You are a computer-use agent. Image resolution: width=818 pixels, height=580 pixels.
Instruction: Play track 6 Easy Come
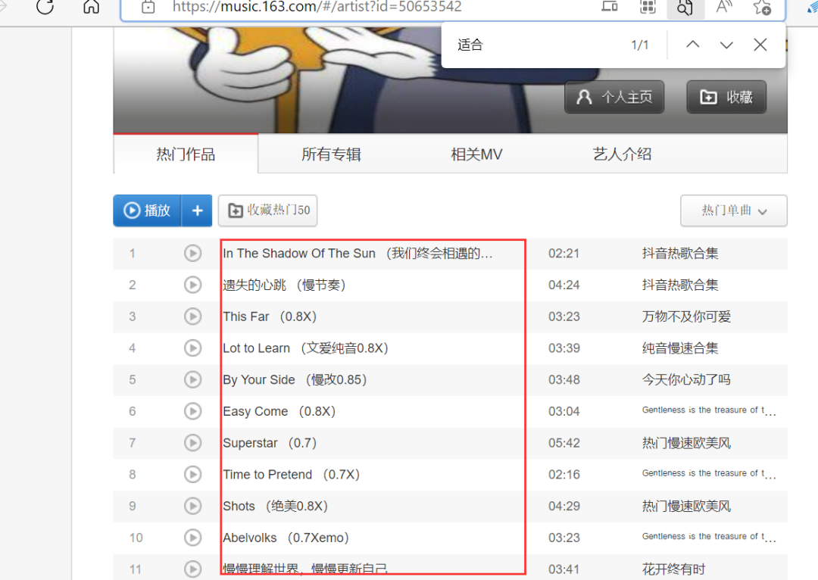(x=192, y=412)
